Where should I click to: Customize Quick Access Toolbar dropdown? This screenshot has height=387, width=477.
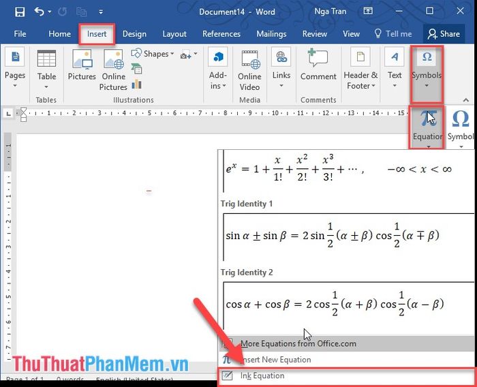coord(101,12)
